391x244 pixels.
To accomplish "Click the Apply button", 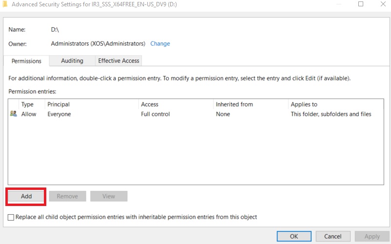I will (x=372, y=236).
